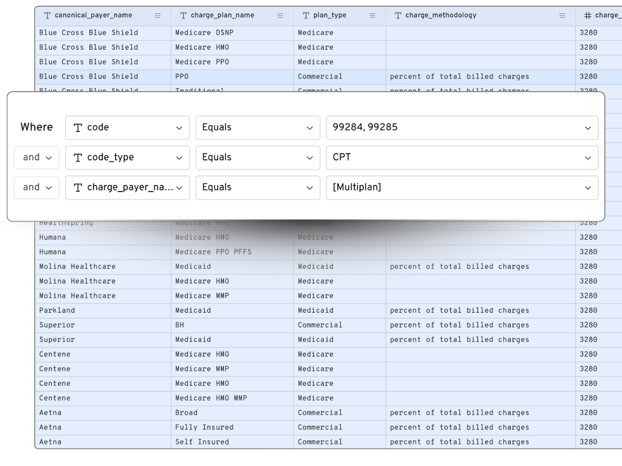622x466 pixels.
Task: Click 'Medicare HMO MMP' cell
Action: pos(232,398)
